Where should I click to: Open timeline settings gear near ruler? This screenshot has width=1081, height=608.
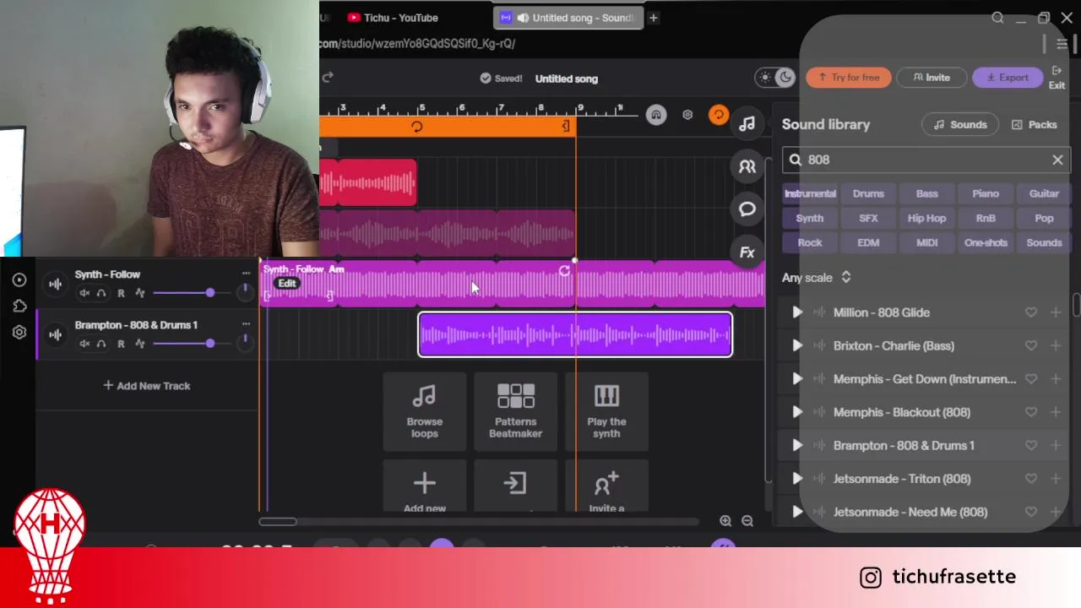click(x=687, y=115)
